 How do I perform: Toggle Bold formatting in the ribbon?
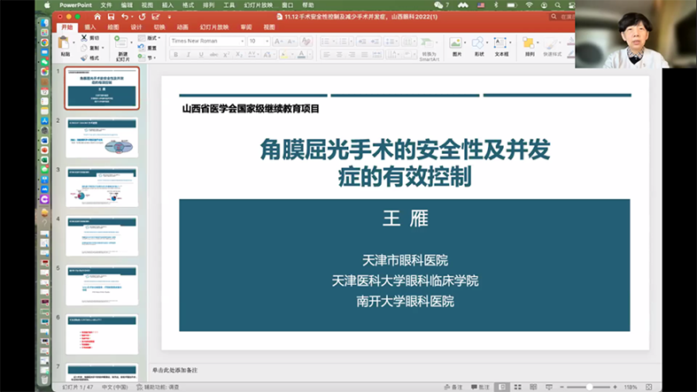pos(175,55)
